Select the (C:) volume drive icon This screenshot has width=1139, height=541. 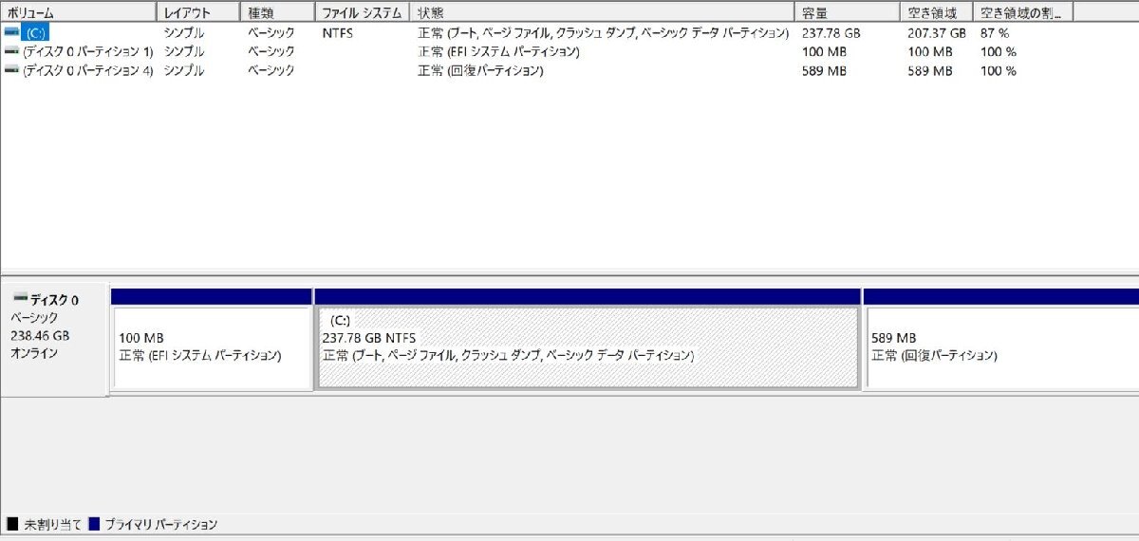point(11,32)
